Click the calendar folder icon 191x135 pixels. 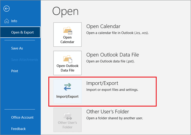[x=68, y=31]
